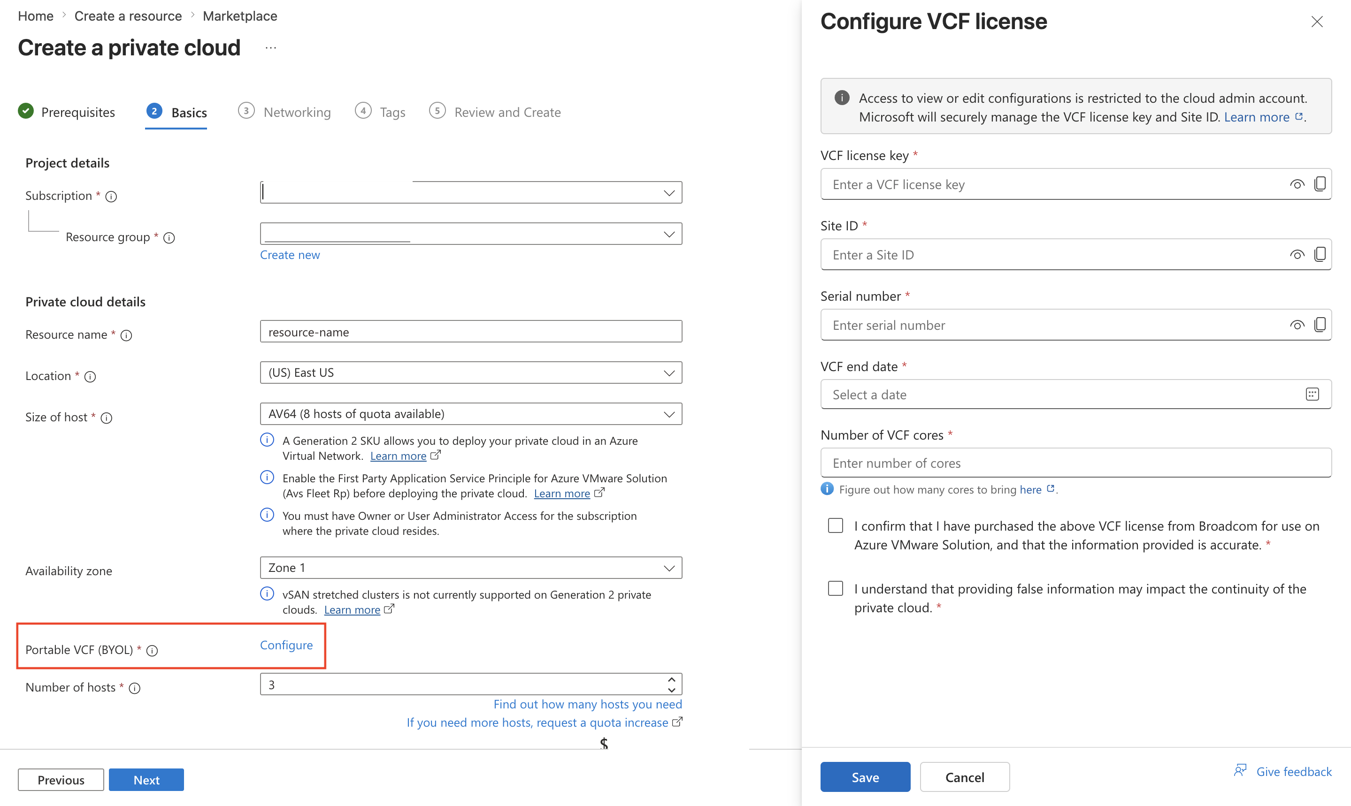Click the Resource name info icon
Screen dimensions: 1351x806
tap(126, 335)
